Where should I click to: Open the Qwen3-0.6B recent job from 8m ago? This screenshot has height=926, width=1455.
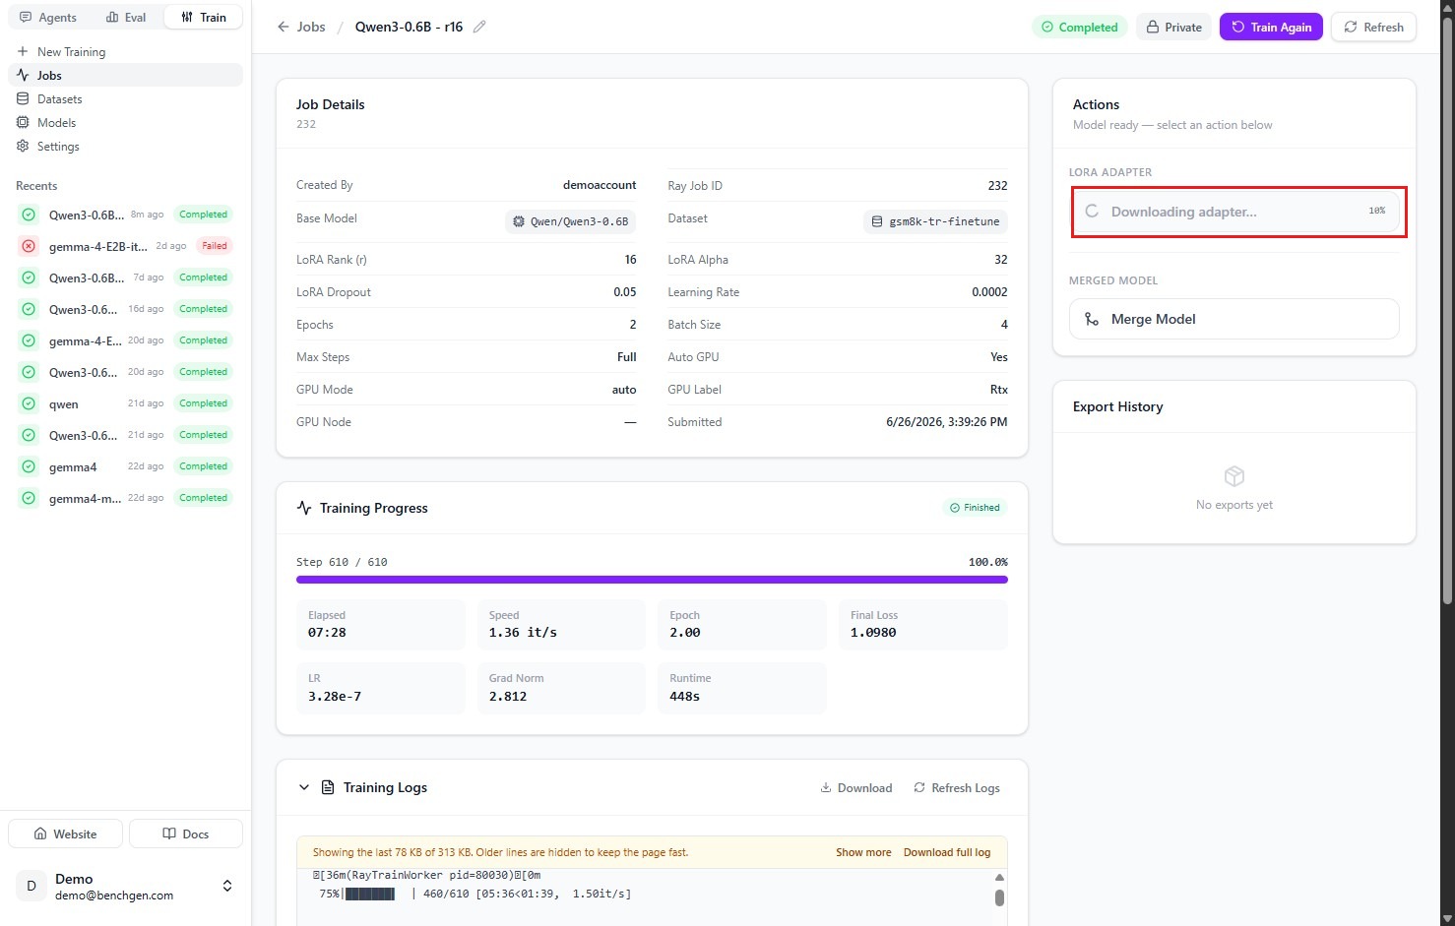tap(125, 215)
